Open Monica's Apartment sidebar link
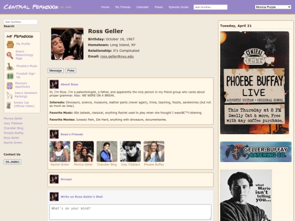The width and height of the screenshot is (295, 221). click(22, 85)
